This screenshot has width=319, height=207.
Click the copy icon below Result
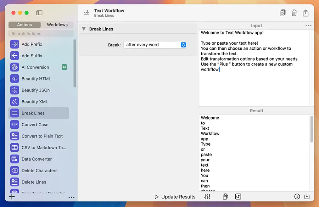(x=225, y=196)
